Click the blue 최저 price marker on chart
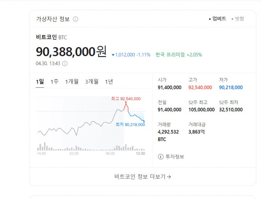This screenshot has width=262, height=199. pyautogui.click(x=144, y=121)
